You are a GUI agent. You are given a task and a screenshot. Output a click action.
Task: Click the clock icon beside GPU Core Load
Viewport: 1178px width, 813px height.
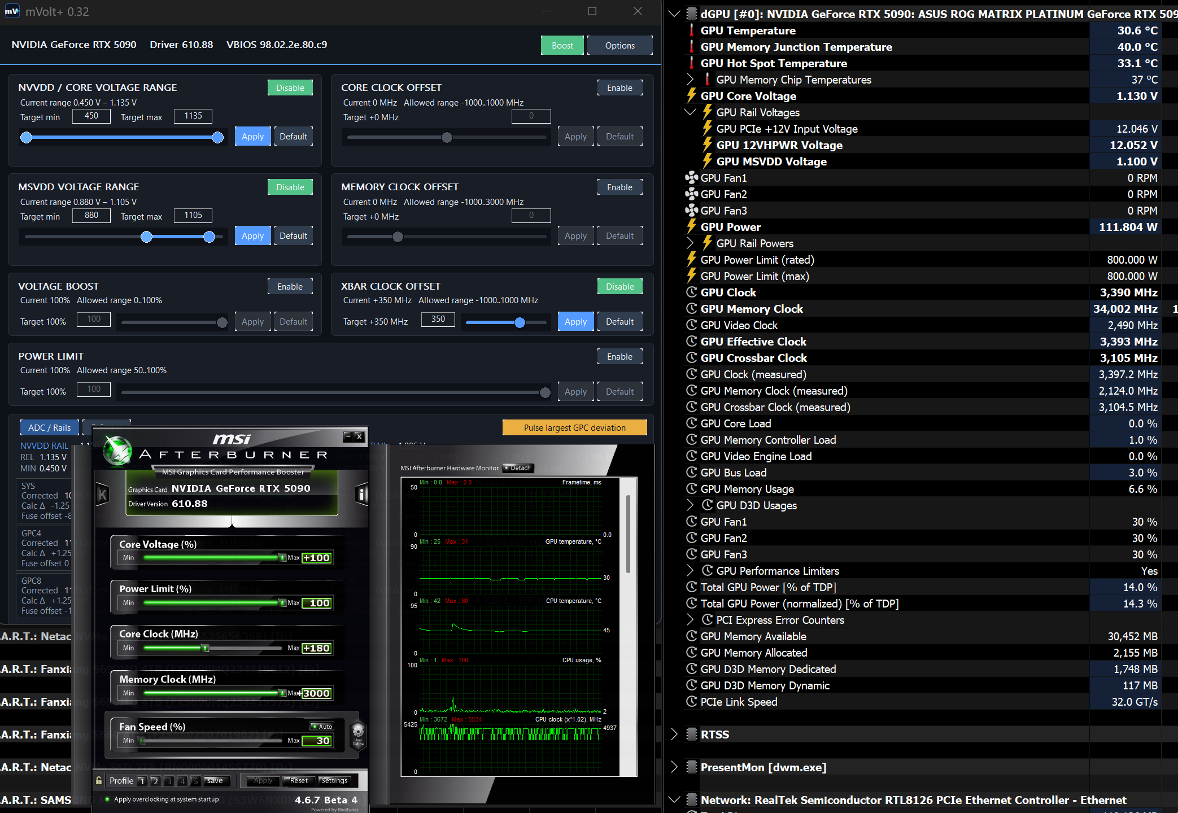tap(692, 423)
